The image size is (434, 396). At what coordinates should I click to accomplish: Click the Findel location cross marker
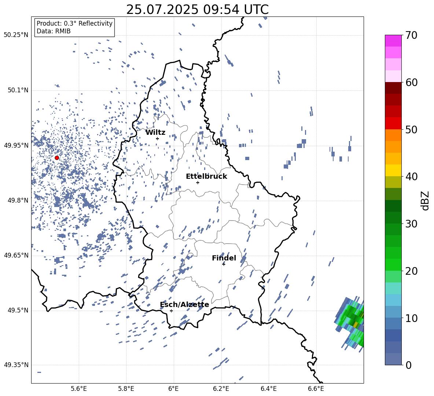[224, 264]
